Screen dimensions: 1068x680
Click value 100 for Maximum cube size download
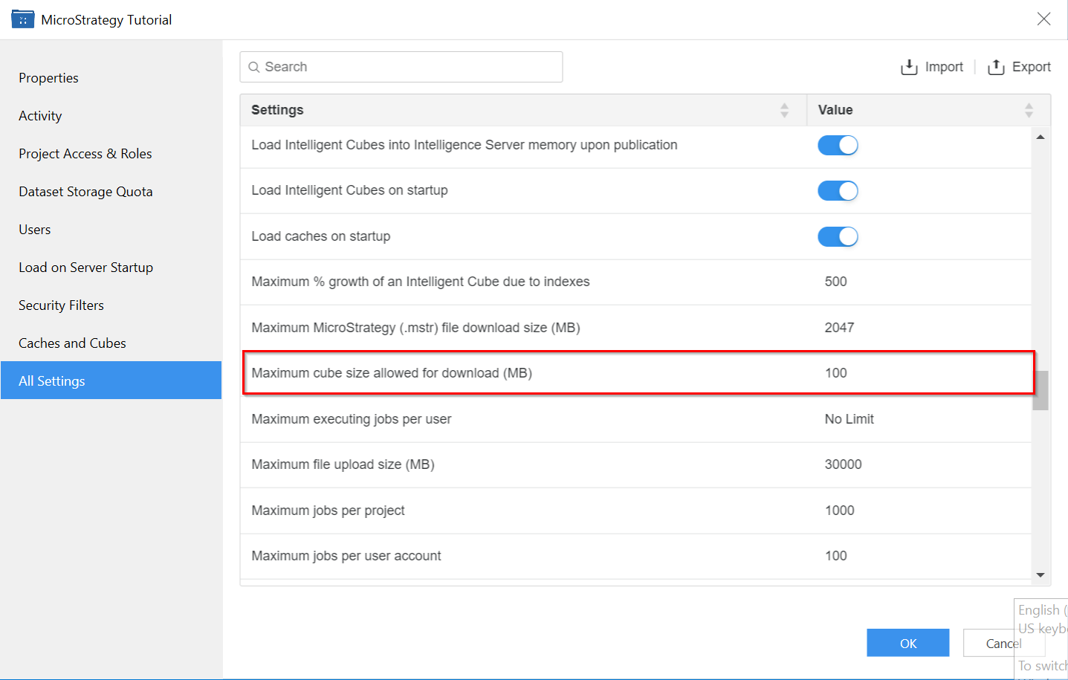836,373
